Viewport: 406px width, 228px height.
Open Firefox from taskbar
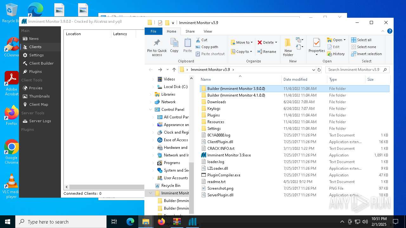point(161,222)
